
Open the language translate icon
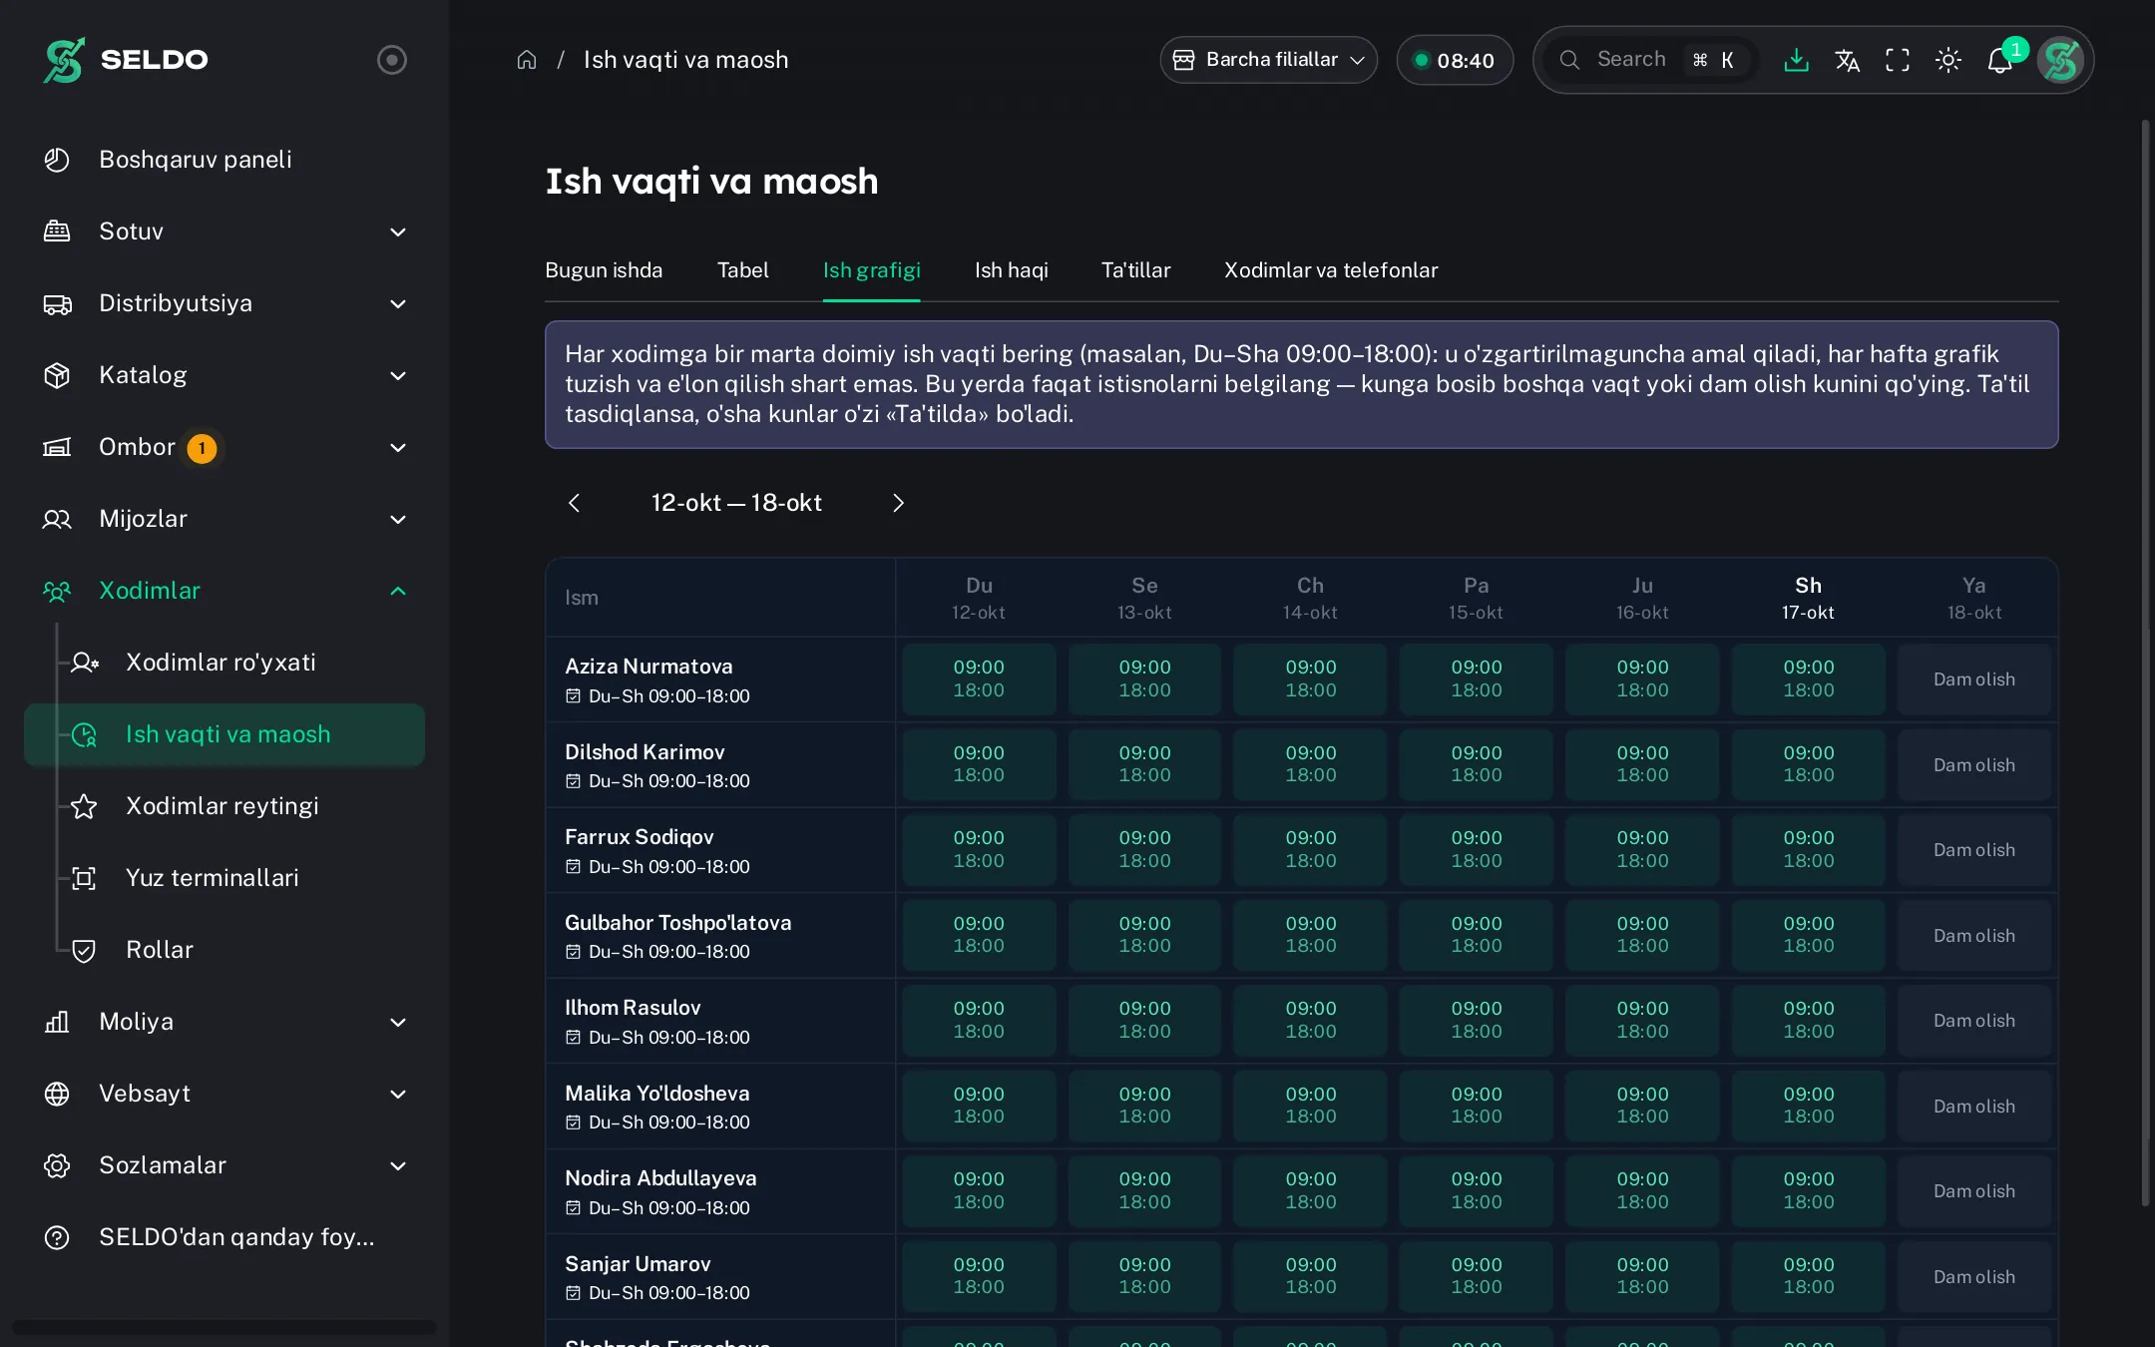[1847, 60]
